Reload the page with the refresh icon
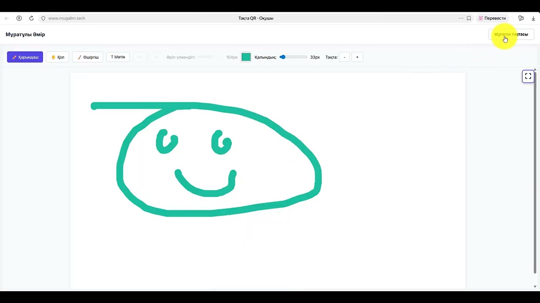 coord(31,19)
